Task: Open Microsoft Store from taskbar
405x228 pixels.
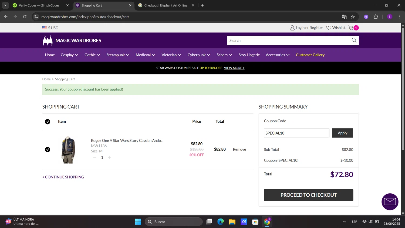Action: [x=255, y=222]
